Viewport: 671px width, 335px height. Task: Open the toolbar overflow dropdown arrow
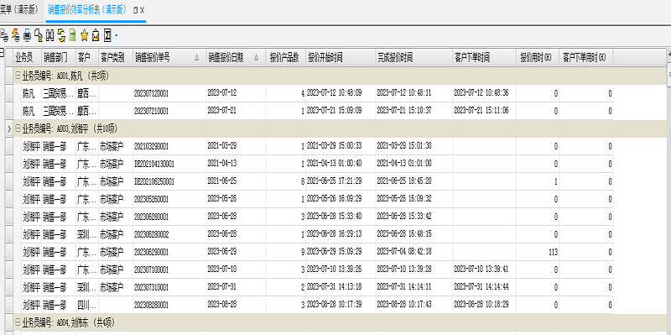pos(117,36)
